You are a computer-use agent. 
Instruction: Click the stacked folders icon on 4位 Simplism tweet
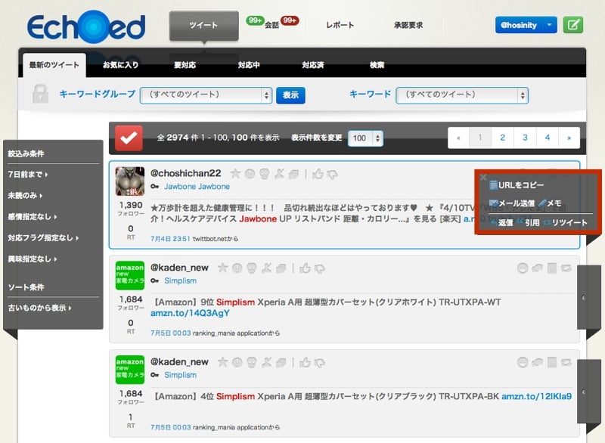(281, 363)
